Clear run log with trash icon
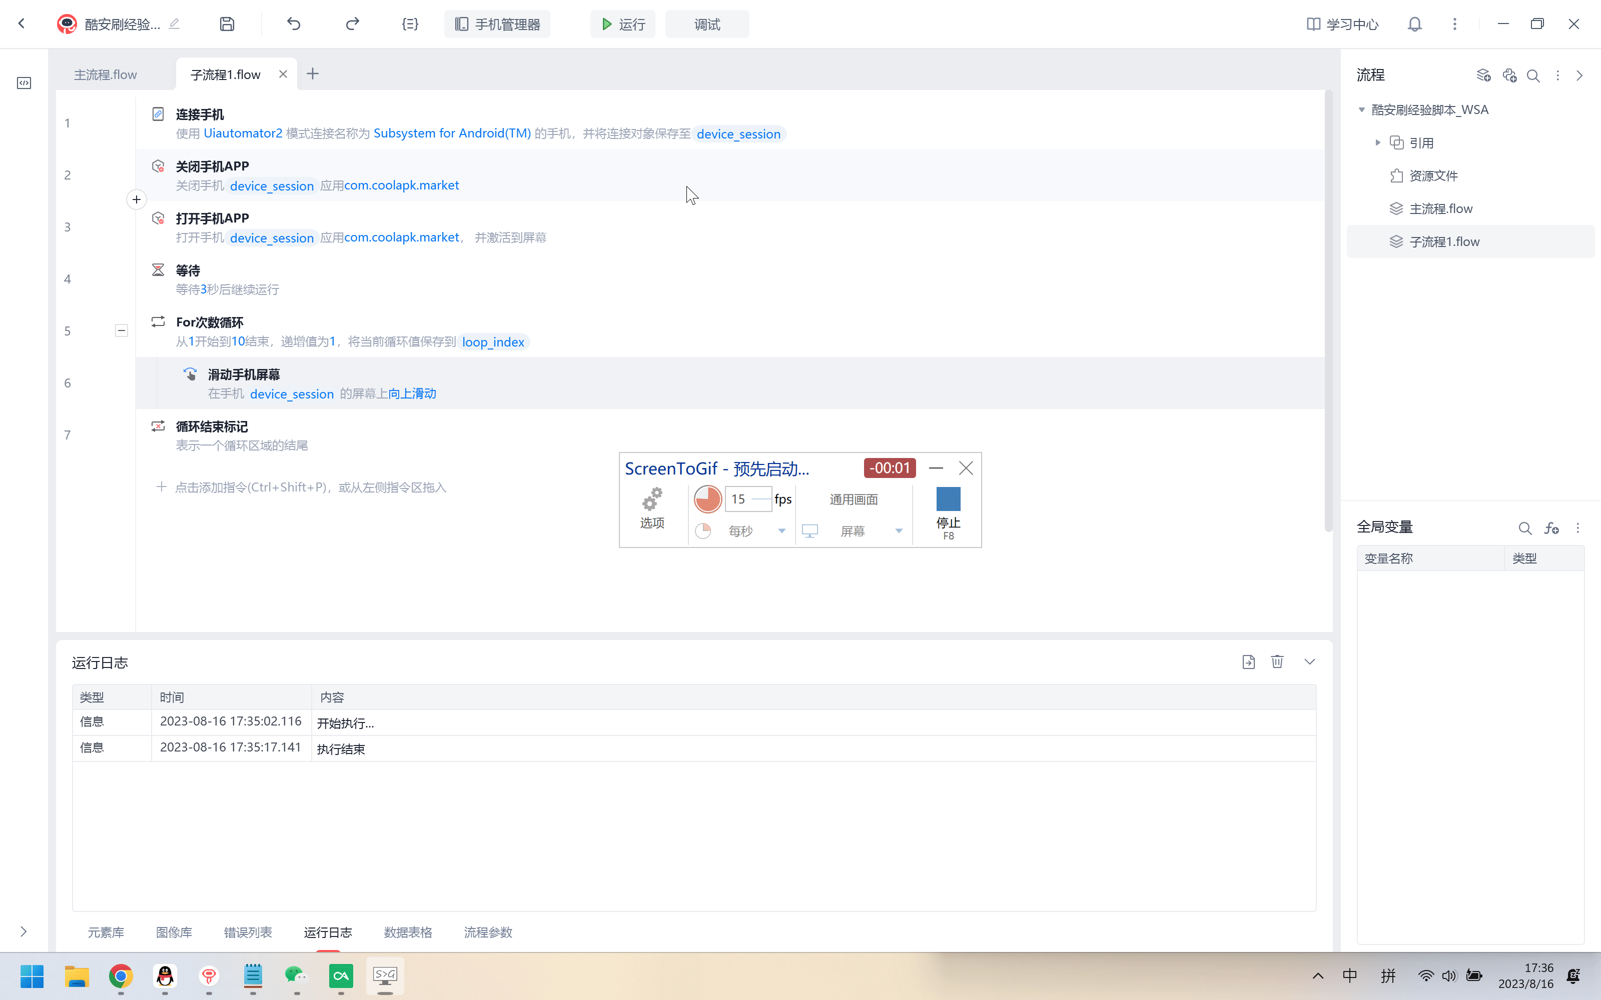Screen dimensions: 1601x1000 [1277, 662]
